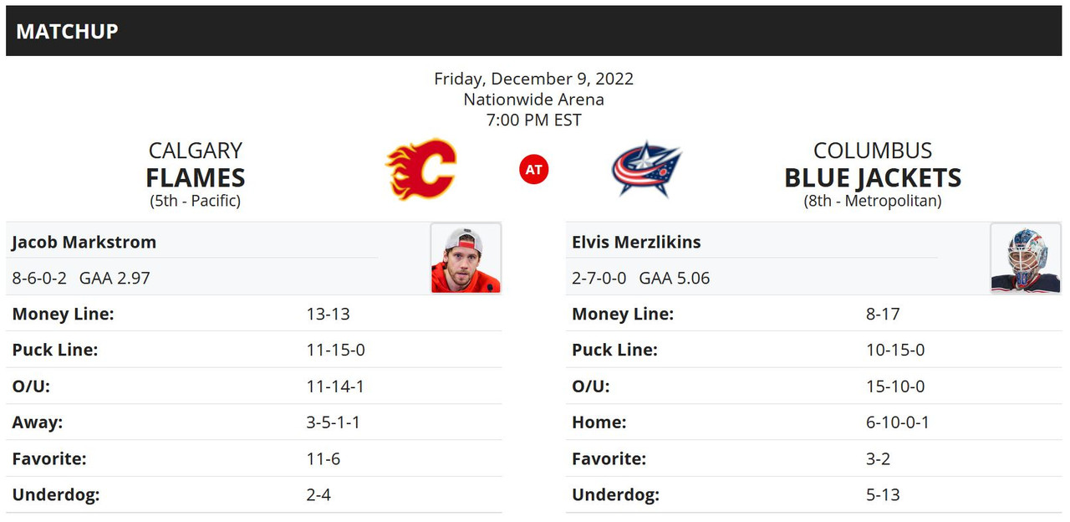Screen dimensions: 1070x522
Task: Select Flames Money Line record 13-13
Action: pyautogui.click(x=328, y=315)
